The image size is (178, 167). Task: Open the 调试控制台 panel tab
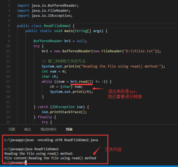pos(48,129)
